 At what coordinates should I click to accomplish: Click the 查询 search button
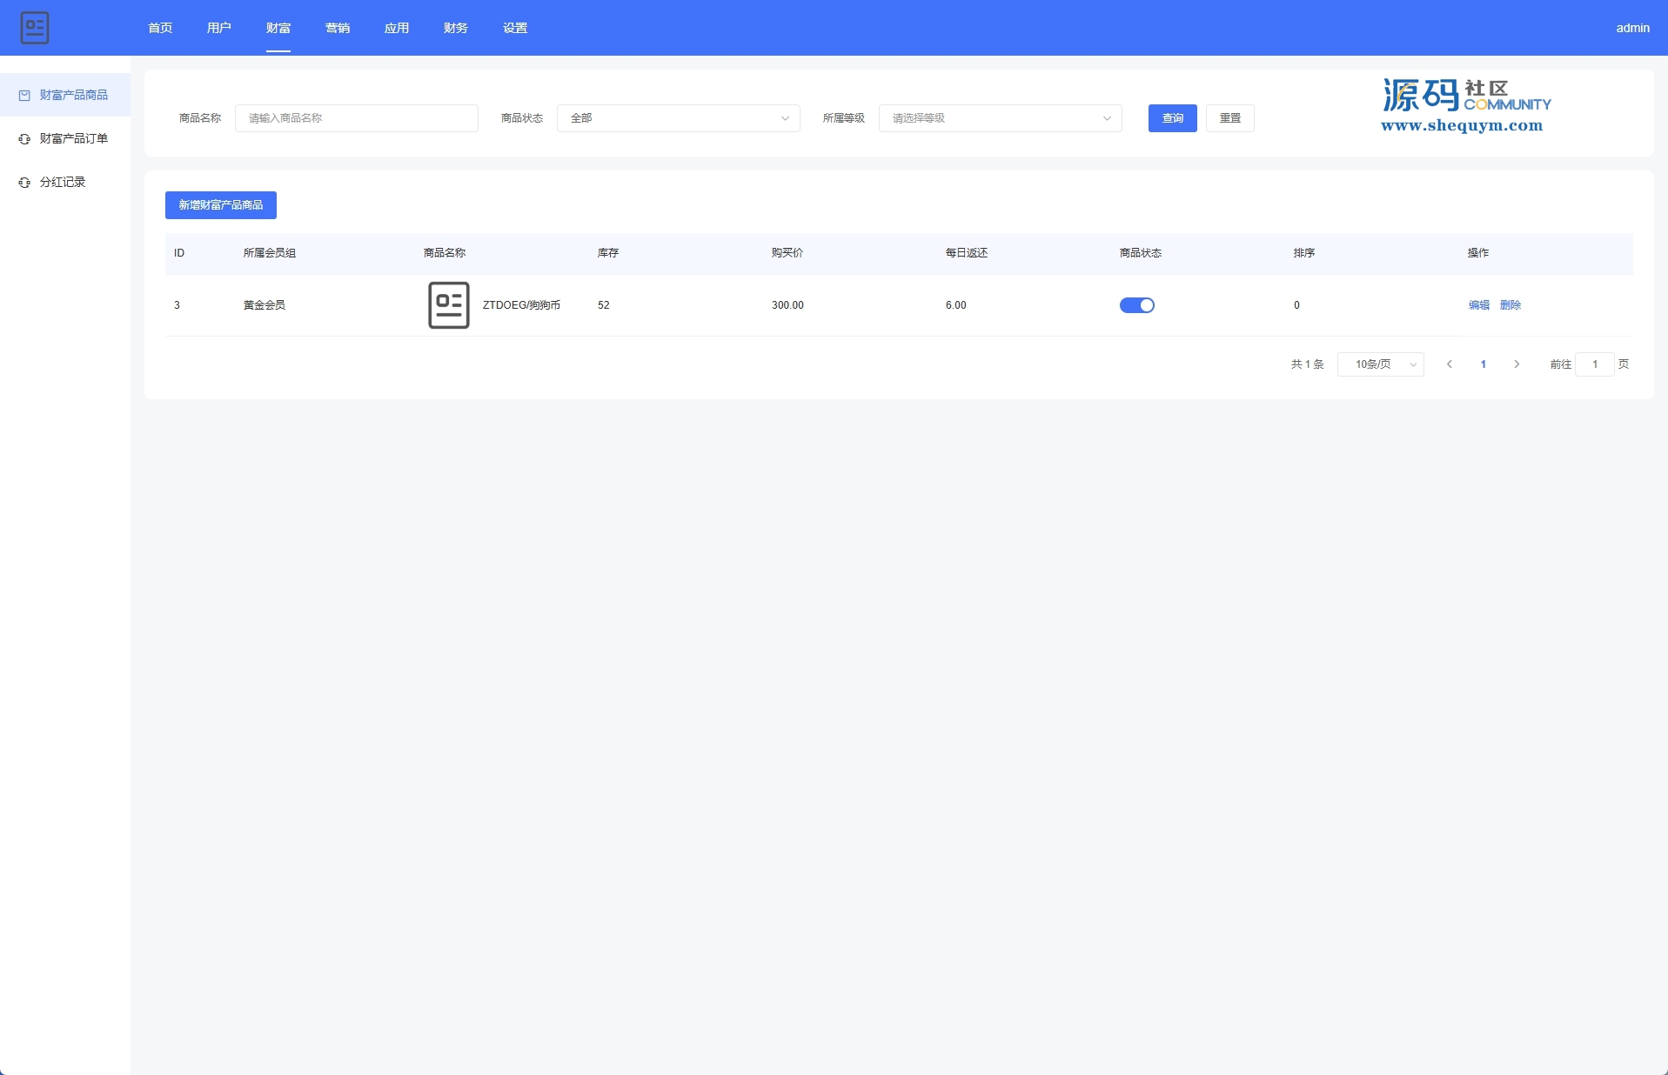(1172, 118)
